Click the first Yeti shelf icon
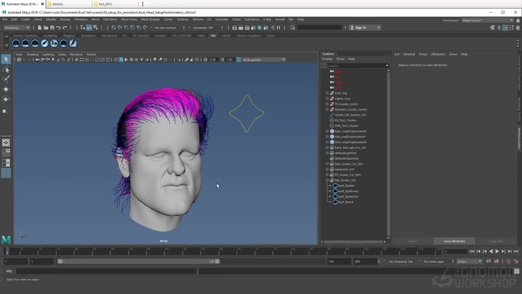 [16, 44]
